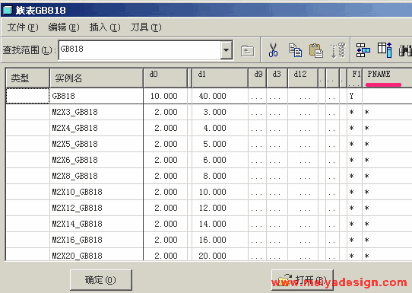Click d0 value 2.000 of M2X3_GB818

166,112
